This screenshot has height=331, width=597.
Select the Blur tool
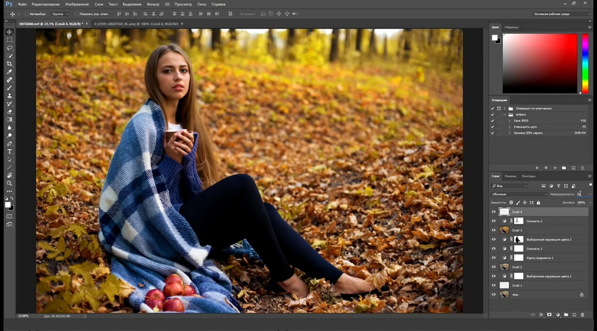[9, 128]
